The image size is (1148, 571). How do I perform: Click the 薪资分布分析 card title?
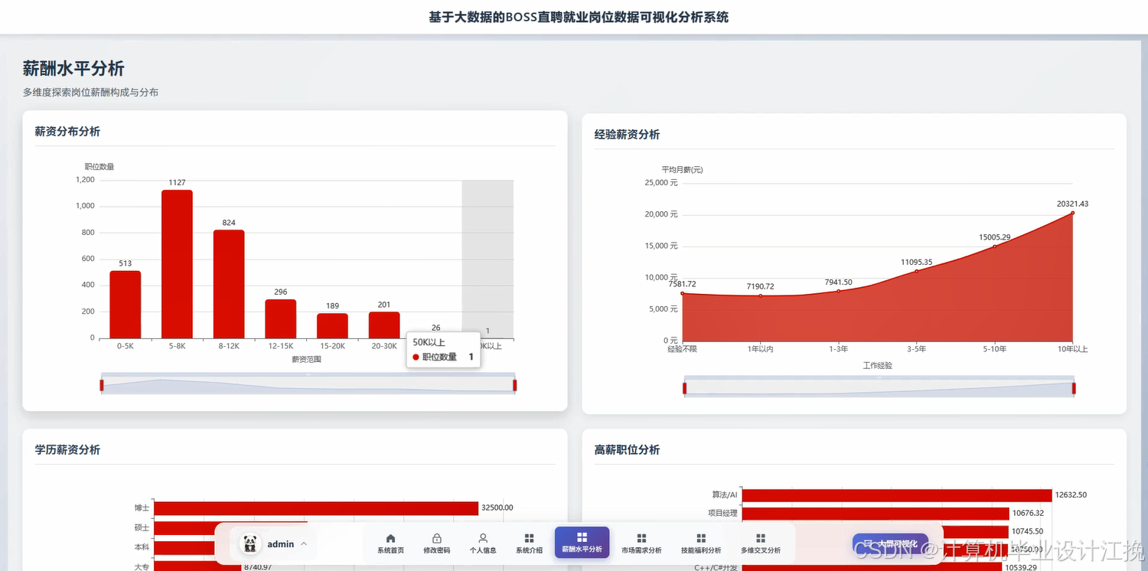pos(67,132)
